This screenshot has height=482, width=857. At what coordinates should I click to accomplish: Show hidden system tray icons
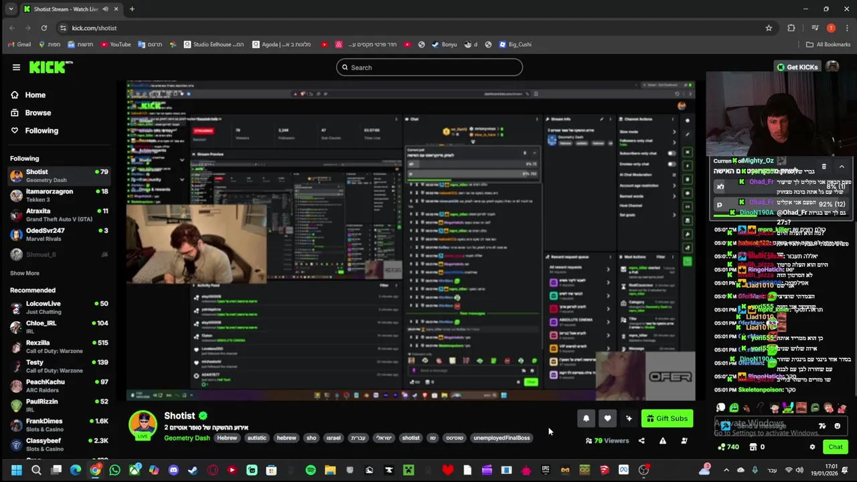pyautogui.click(x=726, y=470)
